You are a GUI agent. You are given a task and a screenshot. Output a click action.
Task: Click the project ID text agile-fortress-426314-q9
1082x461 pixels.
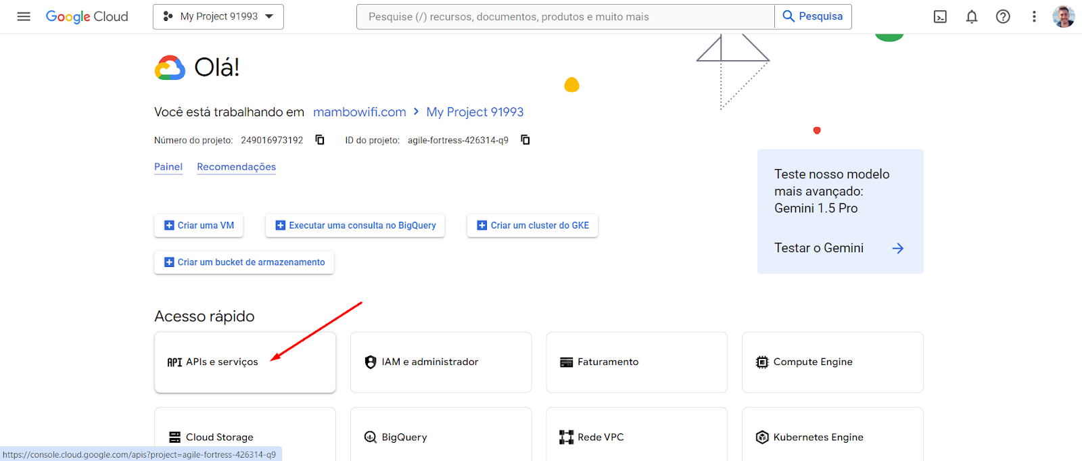tap(458, 141)
